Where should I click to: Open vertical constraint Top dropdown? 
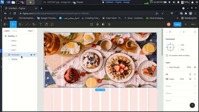[x=183, y=49]
